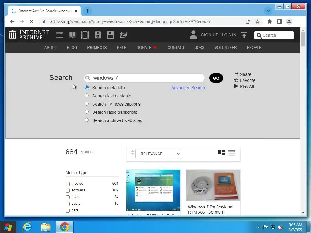Open the audio (speaker) media icon

pos(97,35)
